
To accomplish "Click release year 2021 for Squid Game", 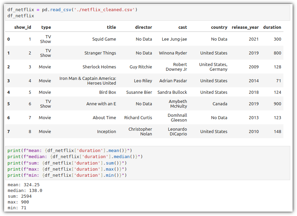I will coord(254,39).
